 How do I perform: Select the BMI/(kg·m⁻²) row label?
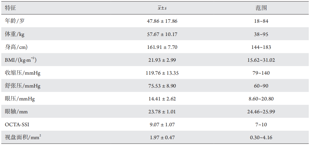pos(21,60)
